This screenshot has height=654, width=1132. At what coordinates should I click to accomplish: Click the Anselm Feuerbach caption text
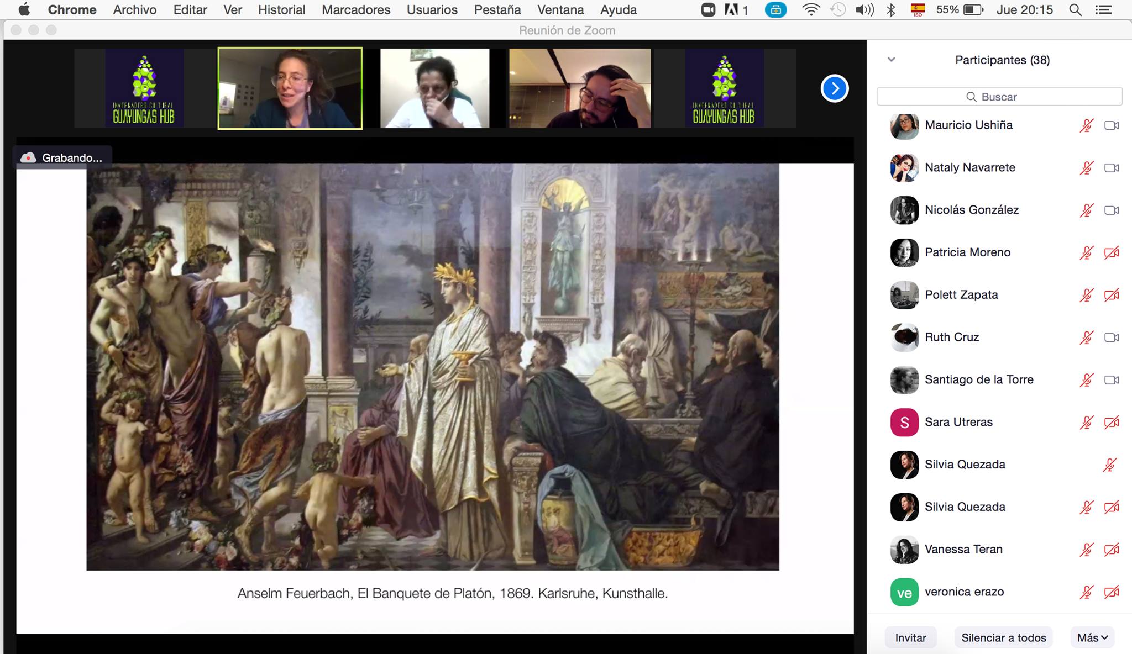453,593
